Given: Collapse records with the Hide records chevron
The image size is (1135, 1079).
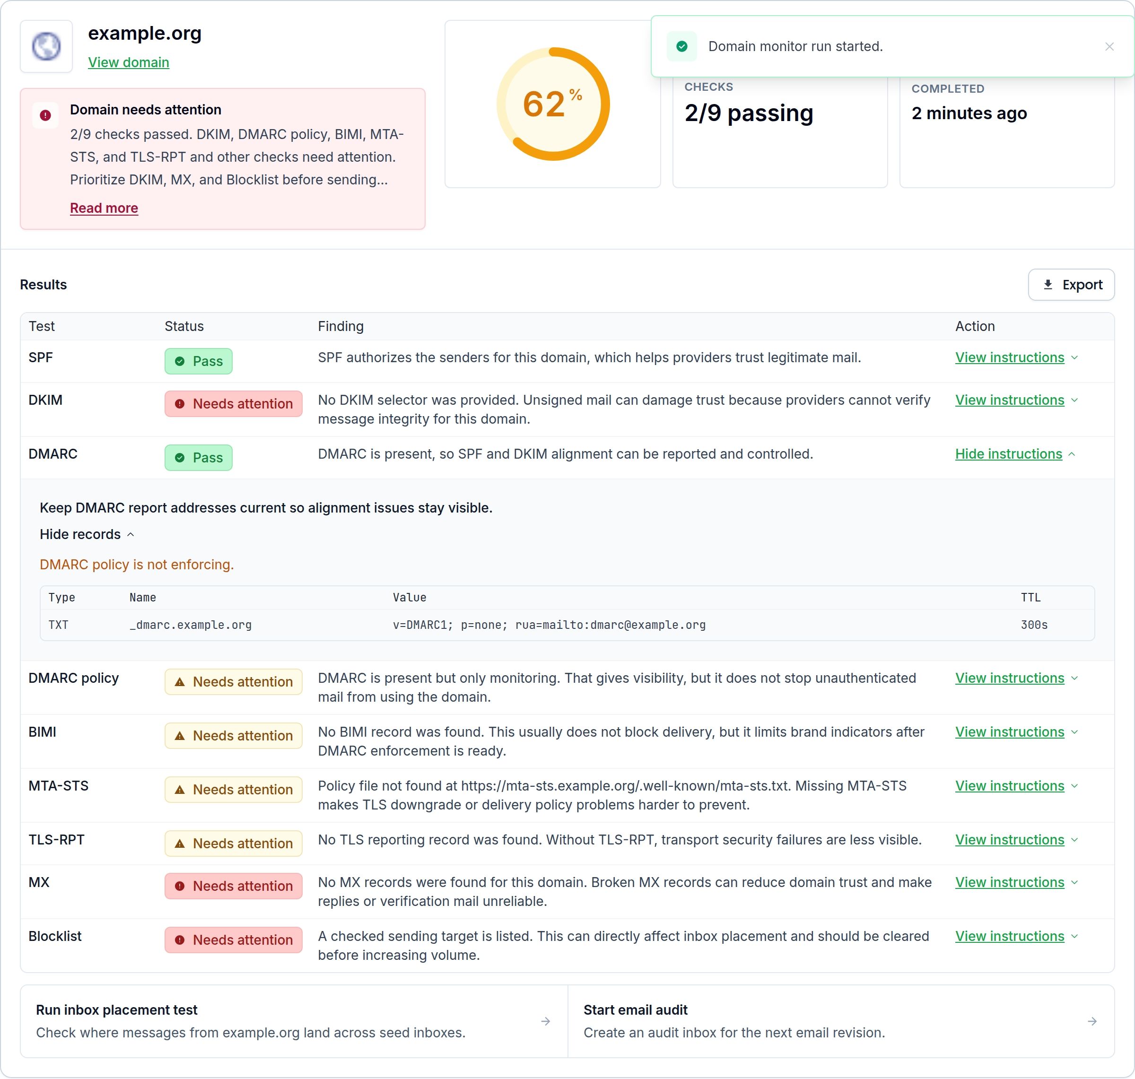Looking at the screenshot, I should point(131,535).
